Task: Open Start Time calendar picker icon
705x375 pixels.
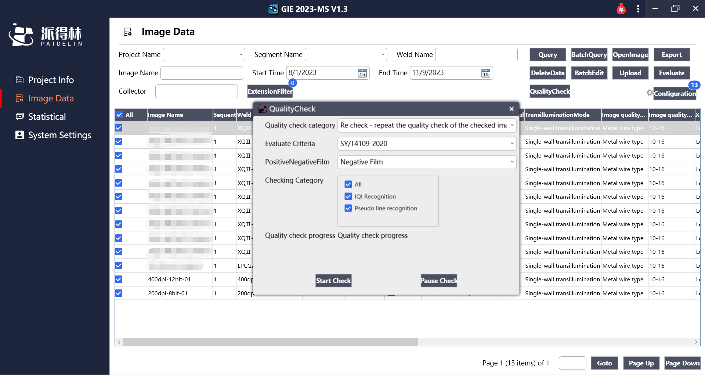Action: pos(362,73)
